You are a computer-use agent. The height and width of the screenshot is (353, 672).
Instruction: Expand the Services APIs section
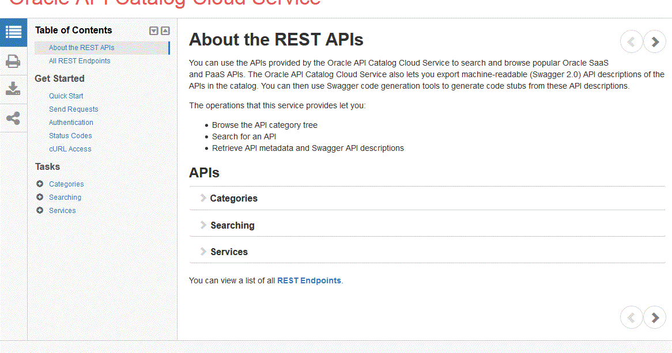coord(228,252)
